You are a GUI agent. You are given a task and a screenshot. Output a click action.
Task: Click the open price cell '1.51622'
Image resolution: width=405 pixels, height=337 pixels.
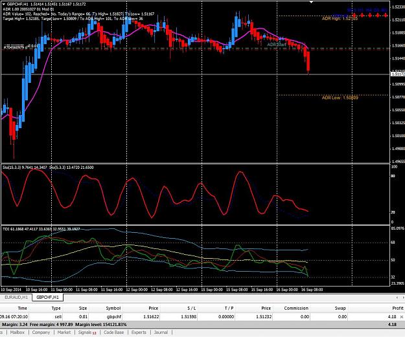click(150, 317)
